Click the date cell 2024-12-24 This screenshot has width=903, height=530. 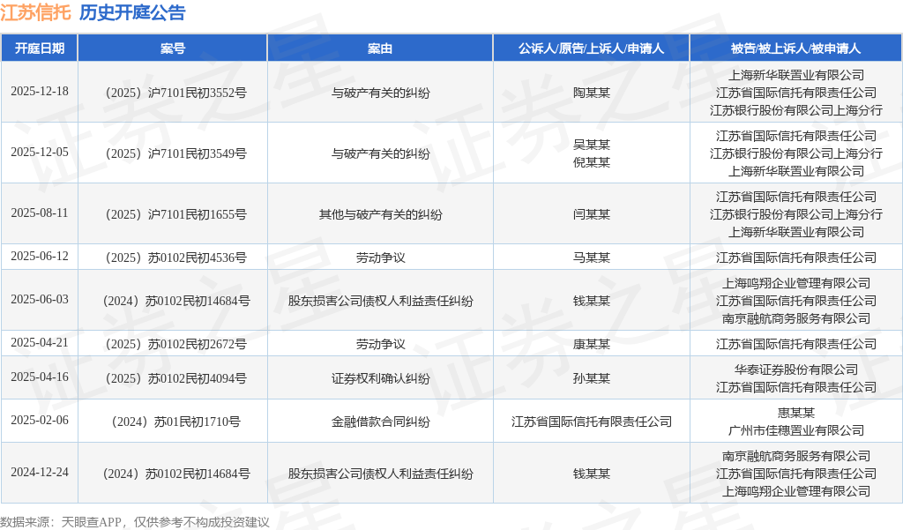[39, 473]
